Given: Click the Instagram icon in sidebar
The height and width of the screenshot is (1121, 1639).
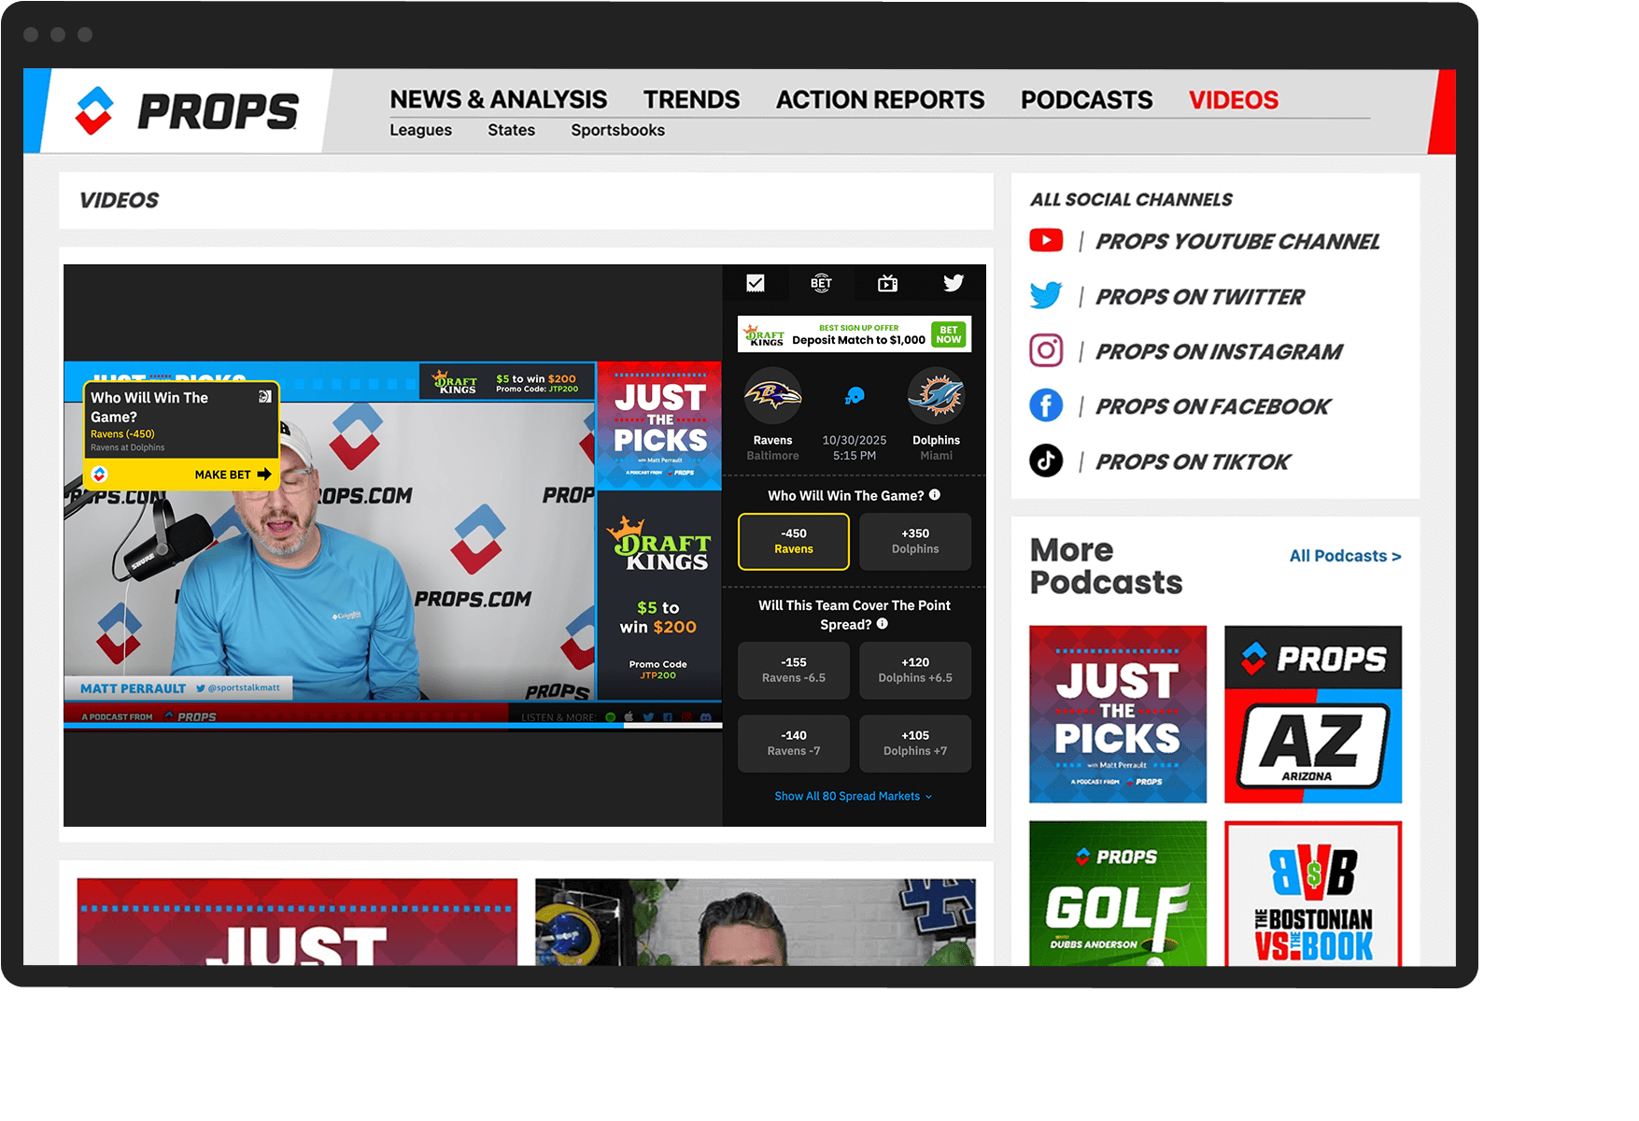Looking at the screenshot, I should point(1046,351).
